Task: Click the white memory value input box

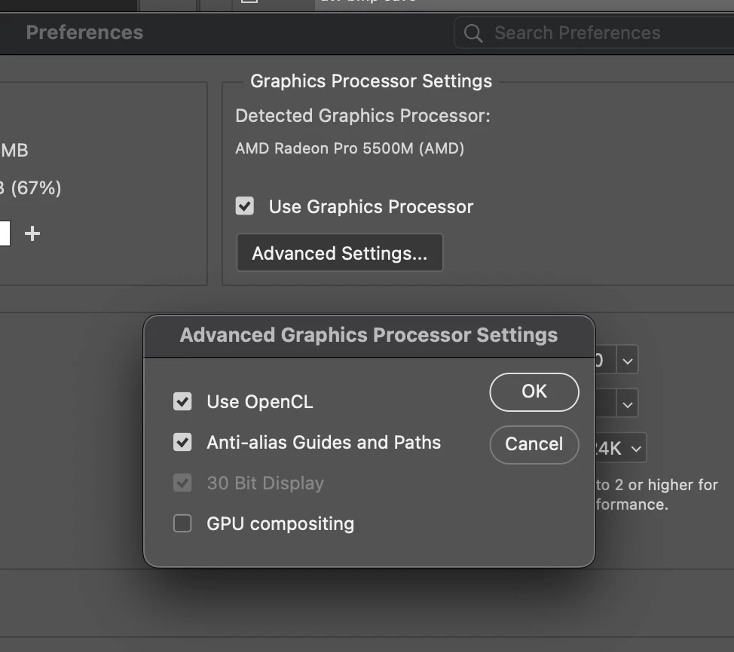Action: tap(4, 233)
